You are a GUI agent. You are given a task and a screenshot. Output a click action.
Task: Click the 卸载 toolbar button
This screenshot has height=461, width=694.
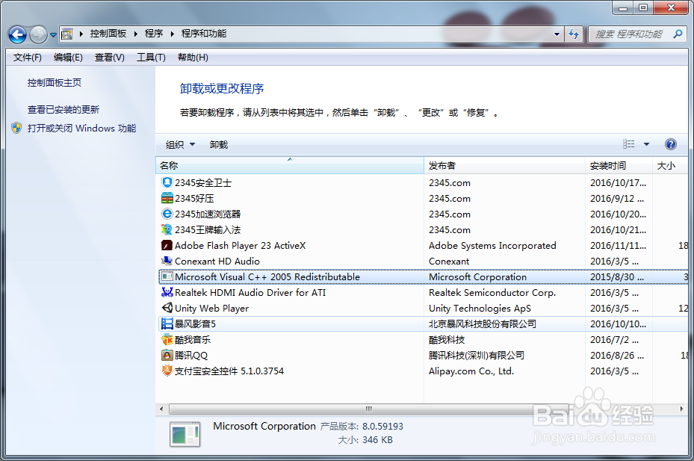[x=219, y=144]
